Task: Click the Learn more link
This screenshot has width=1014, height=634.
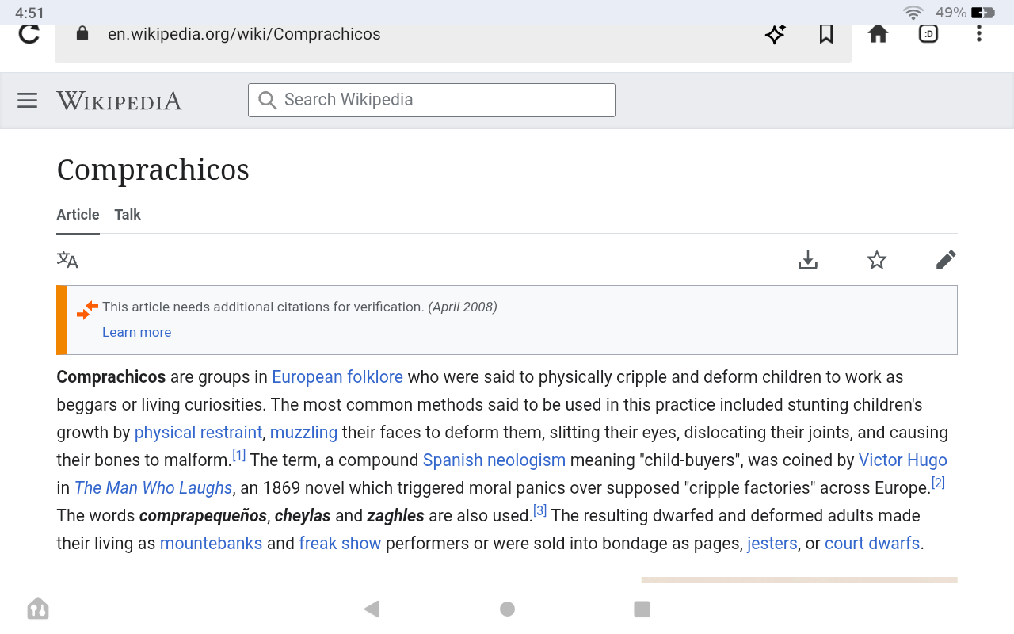Action: [136, 332]
